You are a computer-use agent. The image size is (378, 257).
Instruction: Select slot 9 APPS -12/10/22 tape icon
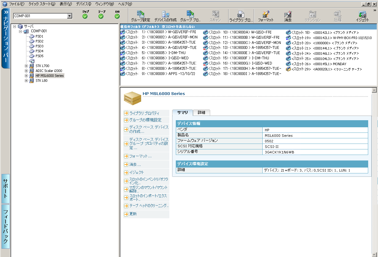(x=123, y=74)
